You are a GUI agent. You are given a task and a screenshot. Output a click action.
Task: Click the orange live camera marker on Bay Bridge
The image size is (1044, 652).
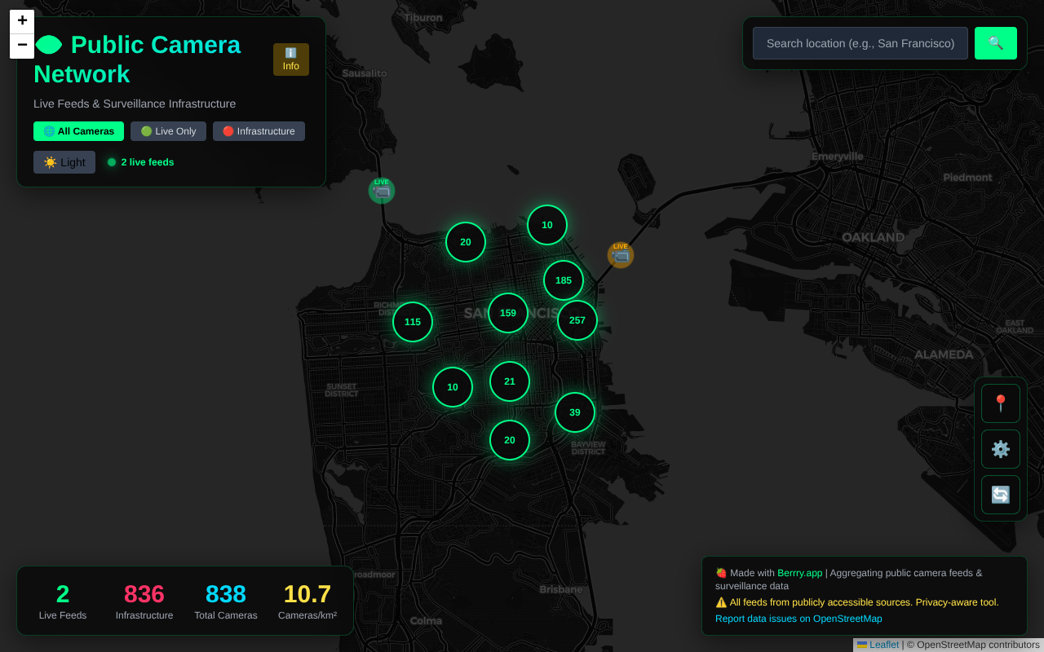(621, 255)
